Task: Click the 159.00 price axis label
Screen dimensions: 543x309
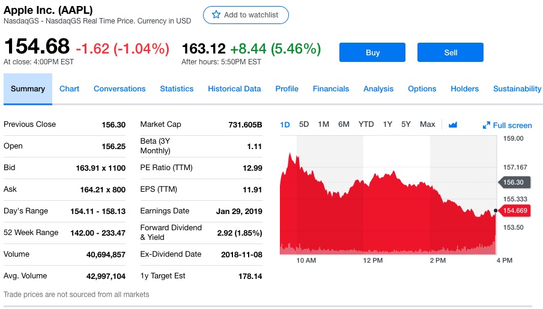Action: [513, 138]
